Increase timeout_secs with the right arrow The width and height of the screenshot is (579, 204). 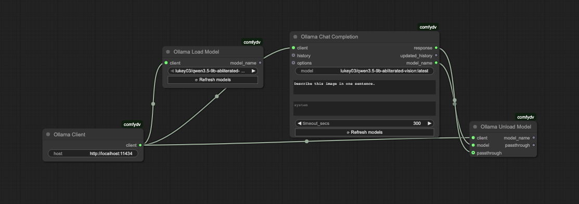430,123
